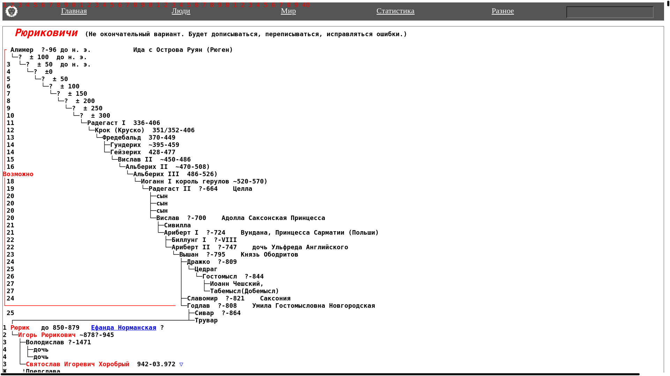Image resolution: width=670 pixels, height=376 pixels.
Task: Click the horizontal scrollbar at the bottom
Action: [320, 374]
